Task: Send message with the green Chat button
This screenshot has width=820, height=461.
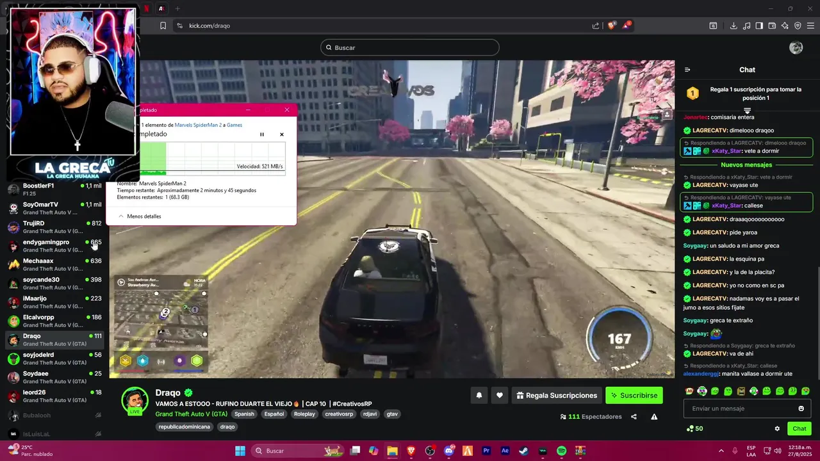Action: pyautogui.click(x=799, y=429)
